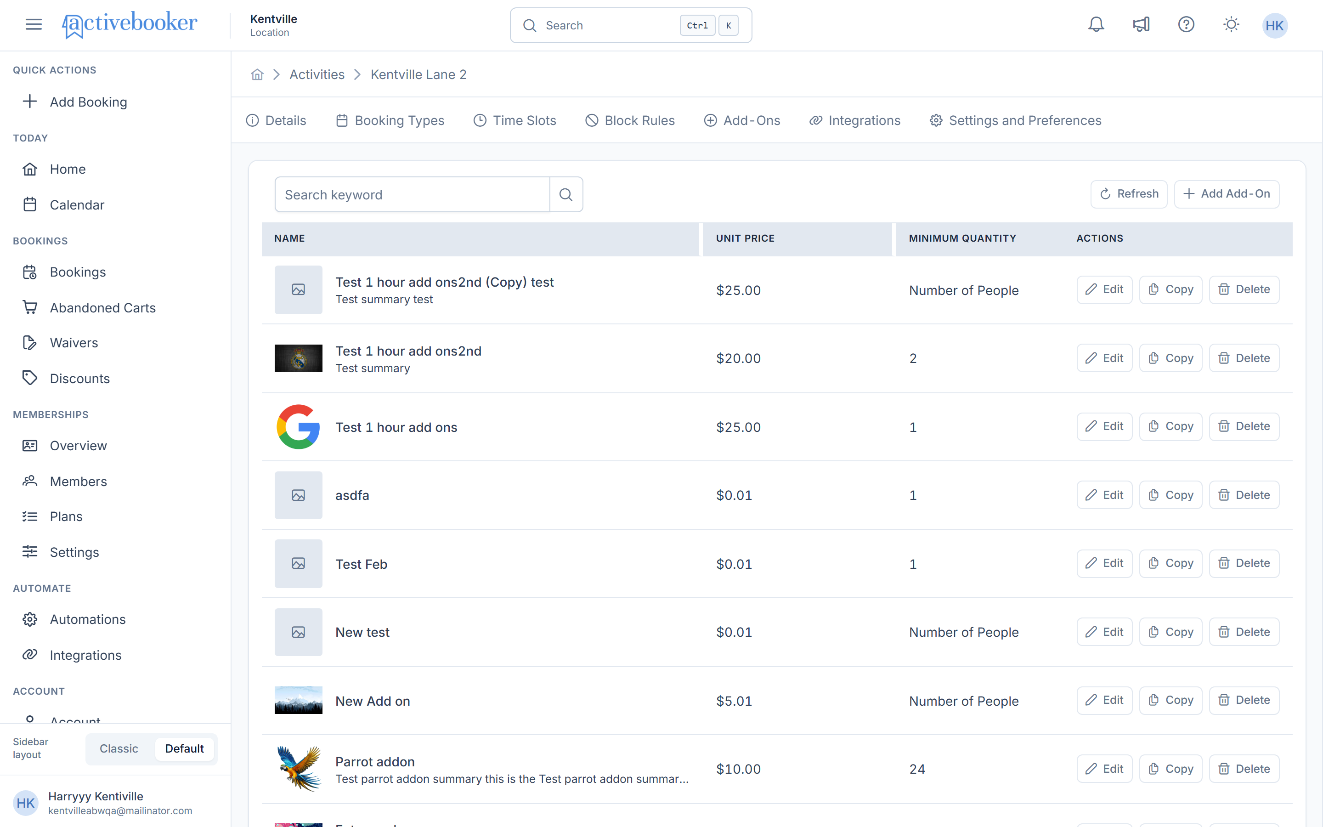Click the Refresh button
Screen dimensions: 1323x827
[x=1129, y=193]
